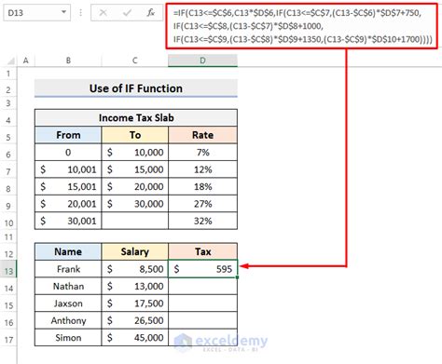Select row 9 header
442x364 pixels.
[x=8, y=206]
